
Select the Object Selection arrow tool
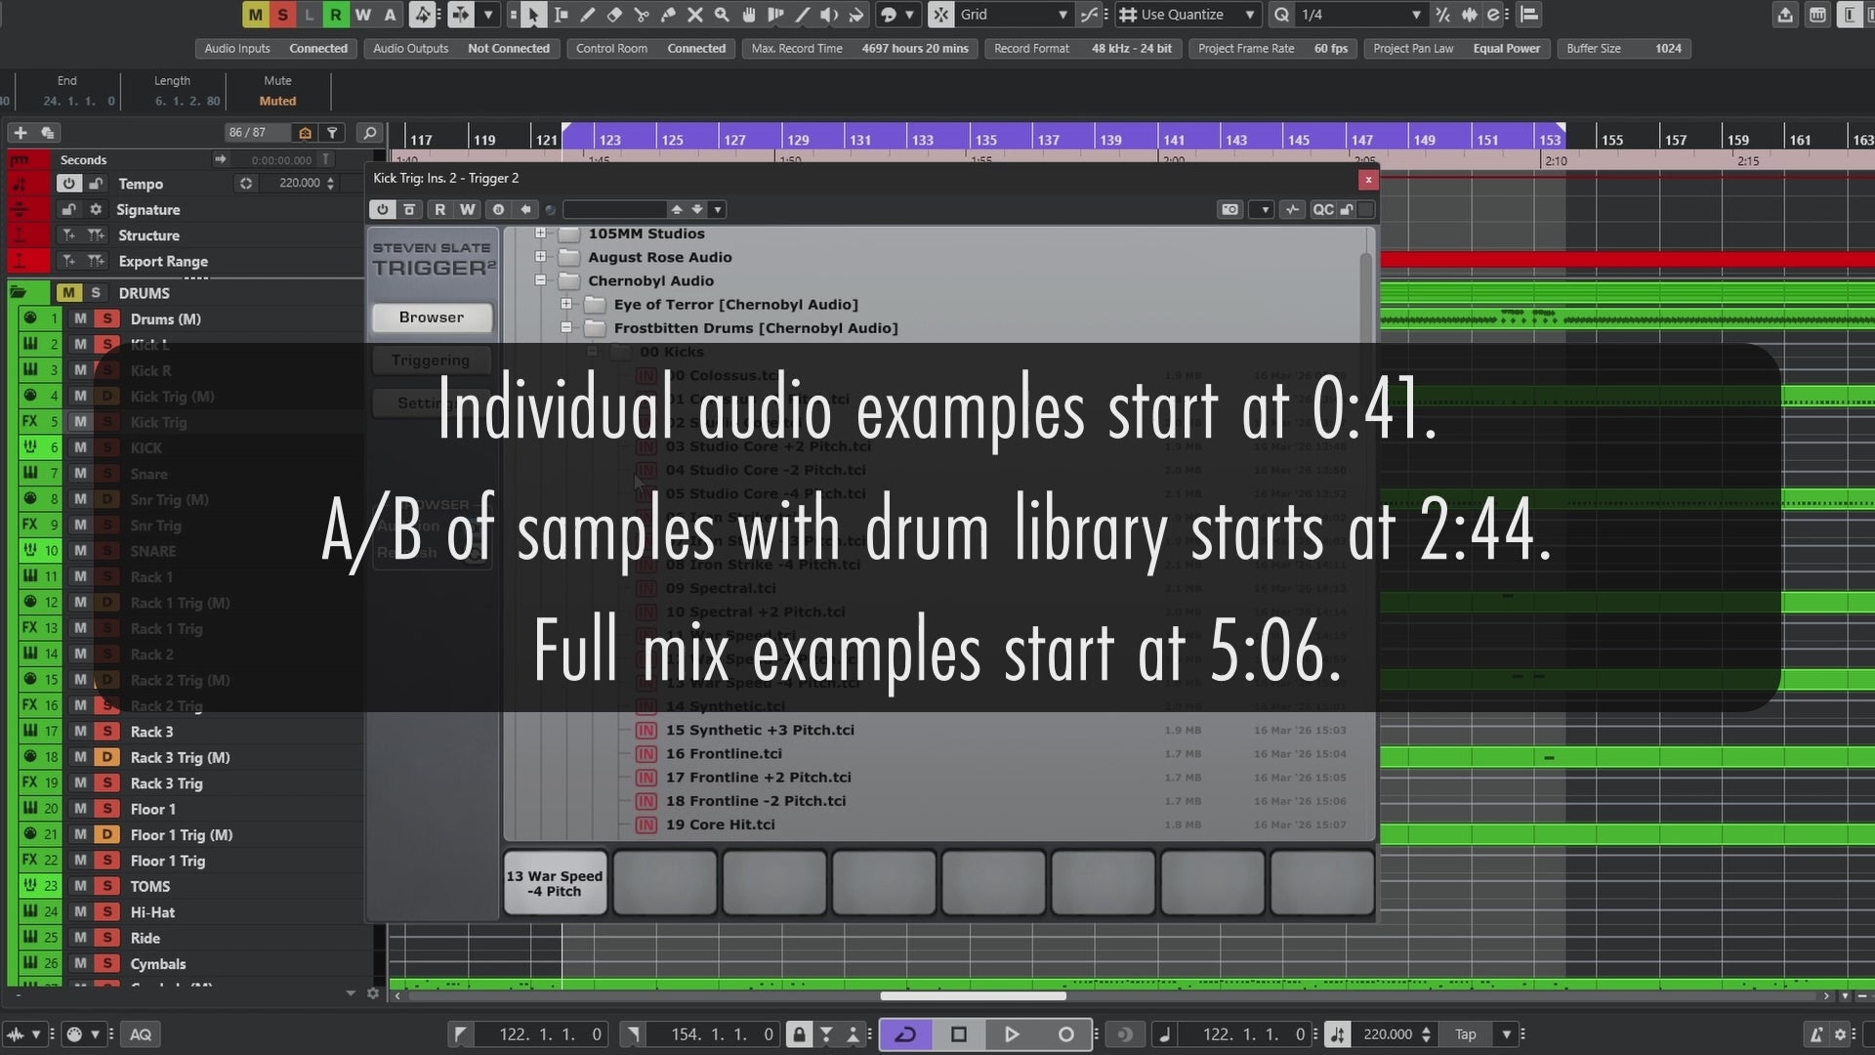pos(533,15)
